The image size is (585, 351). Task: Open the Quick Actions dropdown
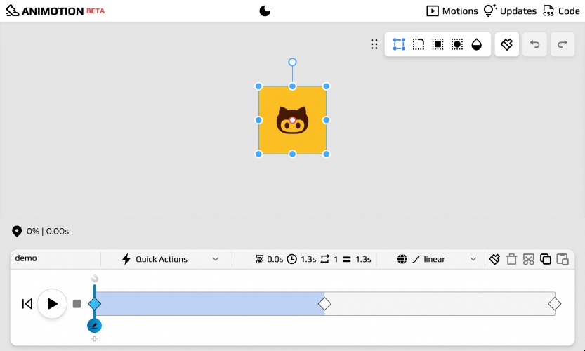[170, 259]
